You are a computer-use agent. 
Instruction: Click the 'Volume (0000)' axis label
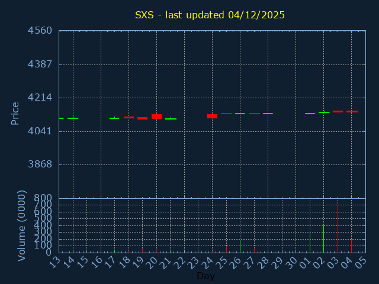[x=22, y=225]
